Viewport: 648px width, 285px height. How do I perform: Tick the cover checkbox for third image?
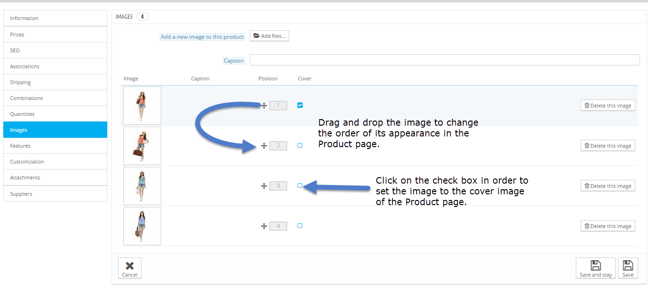pyautogui.click(x=300, y=185)
